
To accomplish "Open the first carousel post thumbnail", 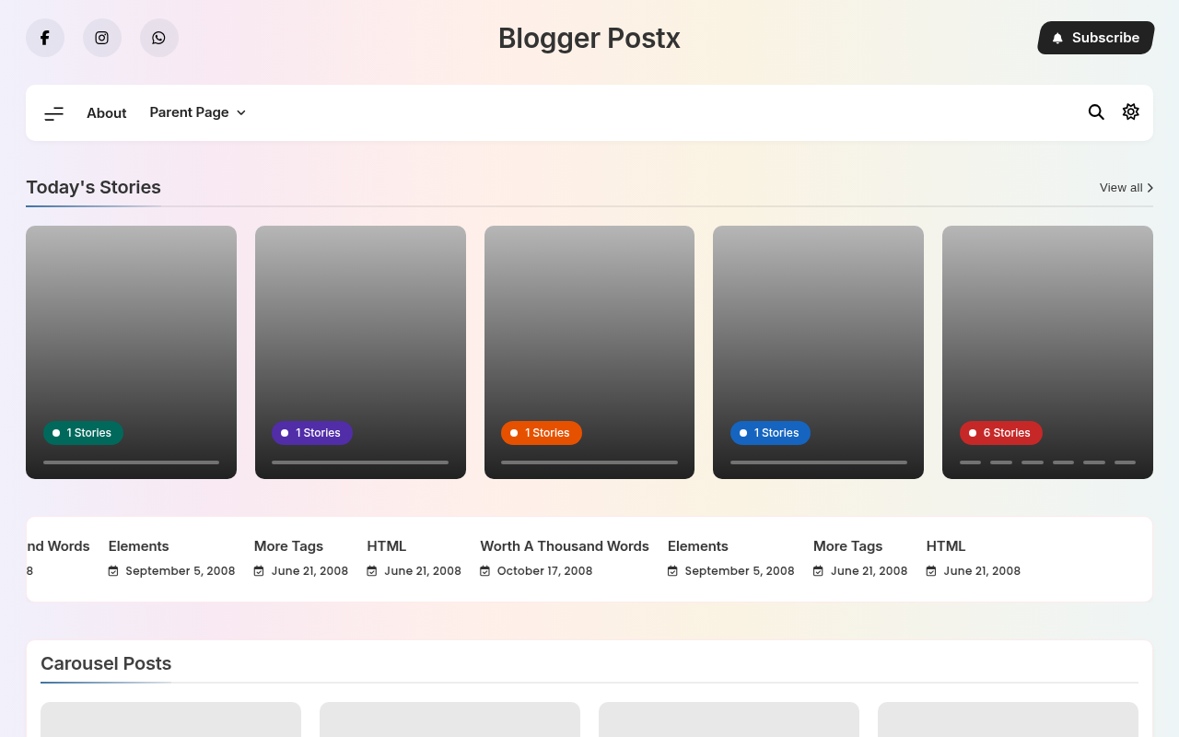I will 170,719.
